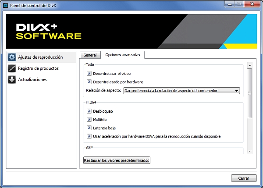Toggle Desentrelazar el vídeo checkbox

tap(89, 74)
